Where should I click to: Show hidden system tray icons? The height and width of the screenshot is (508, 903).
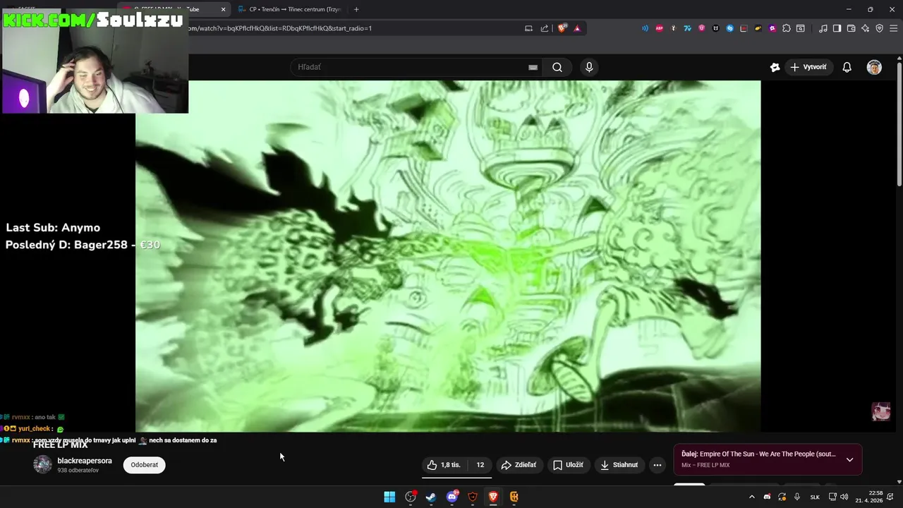pos(751,497)
